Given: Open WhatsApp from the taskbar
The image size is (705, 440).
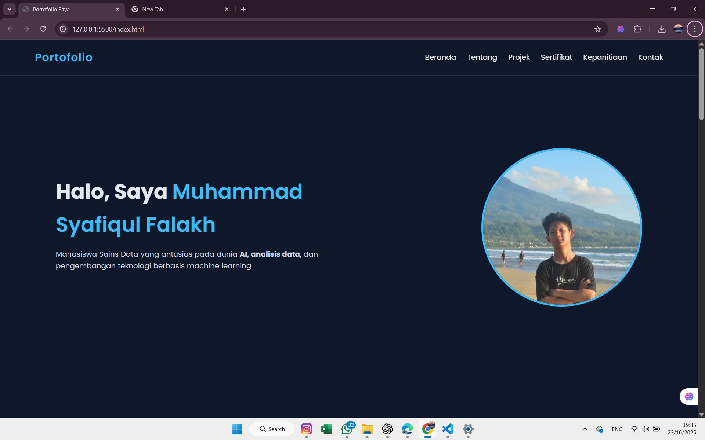Looking at the screenshot, I should (347, 429).
